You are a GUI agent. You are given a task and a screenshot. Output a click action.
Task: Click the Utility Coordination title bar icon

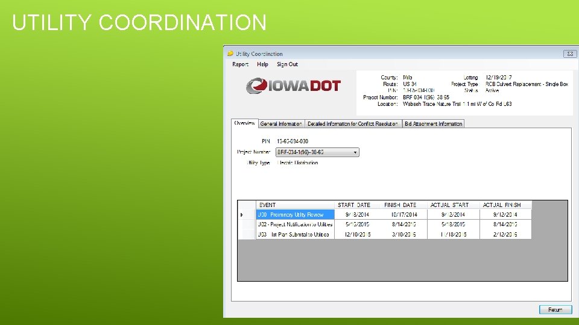pyautogui.click(x=230, y=54)
